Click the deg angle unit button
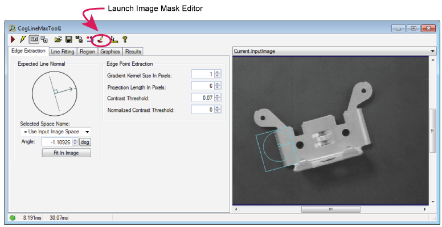 point(84,142)
